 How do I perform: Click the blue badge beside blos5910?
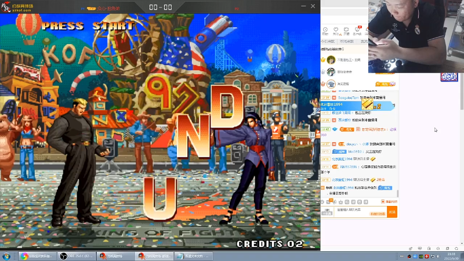tap(339, 151)
